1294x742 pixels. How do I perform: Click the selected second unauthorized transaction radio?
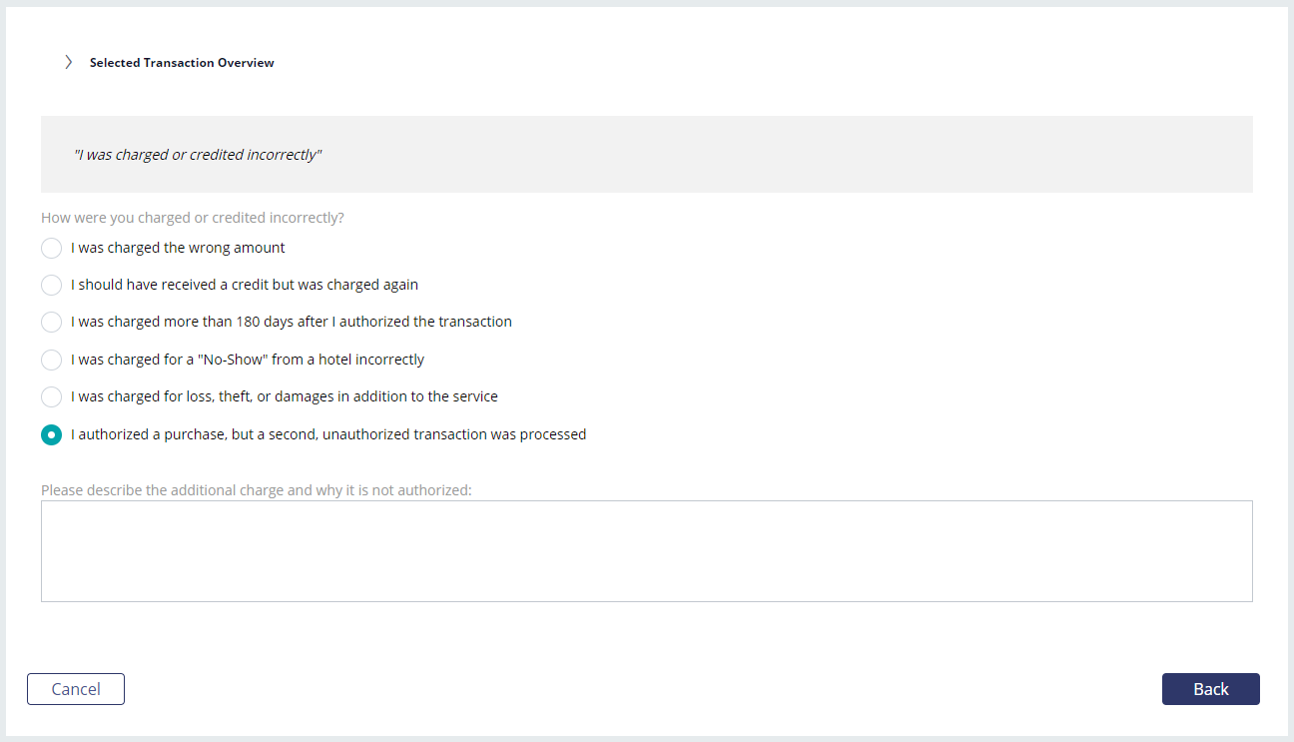click(x=51, y=434)
